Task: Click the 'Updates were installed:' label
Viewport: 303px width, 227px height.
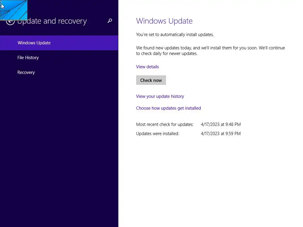Action: (157, 134)
